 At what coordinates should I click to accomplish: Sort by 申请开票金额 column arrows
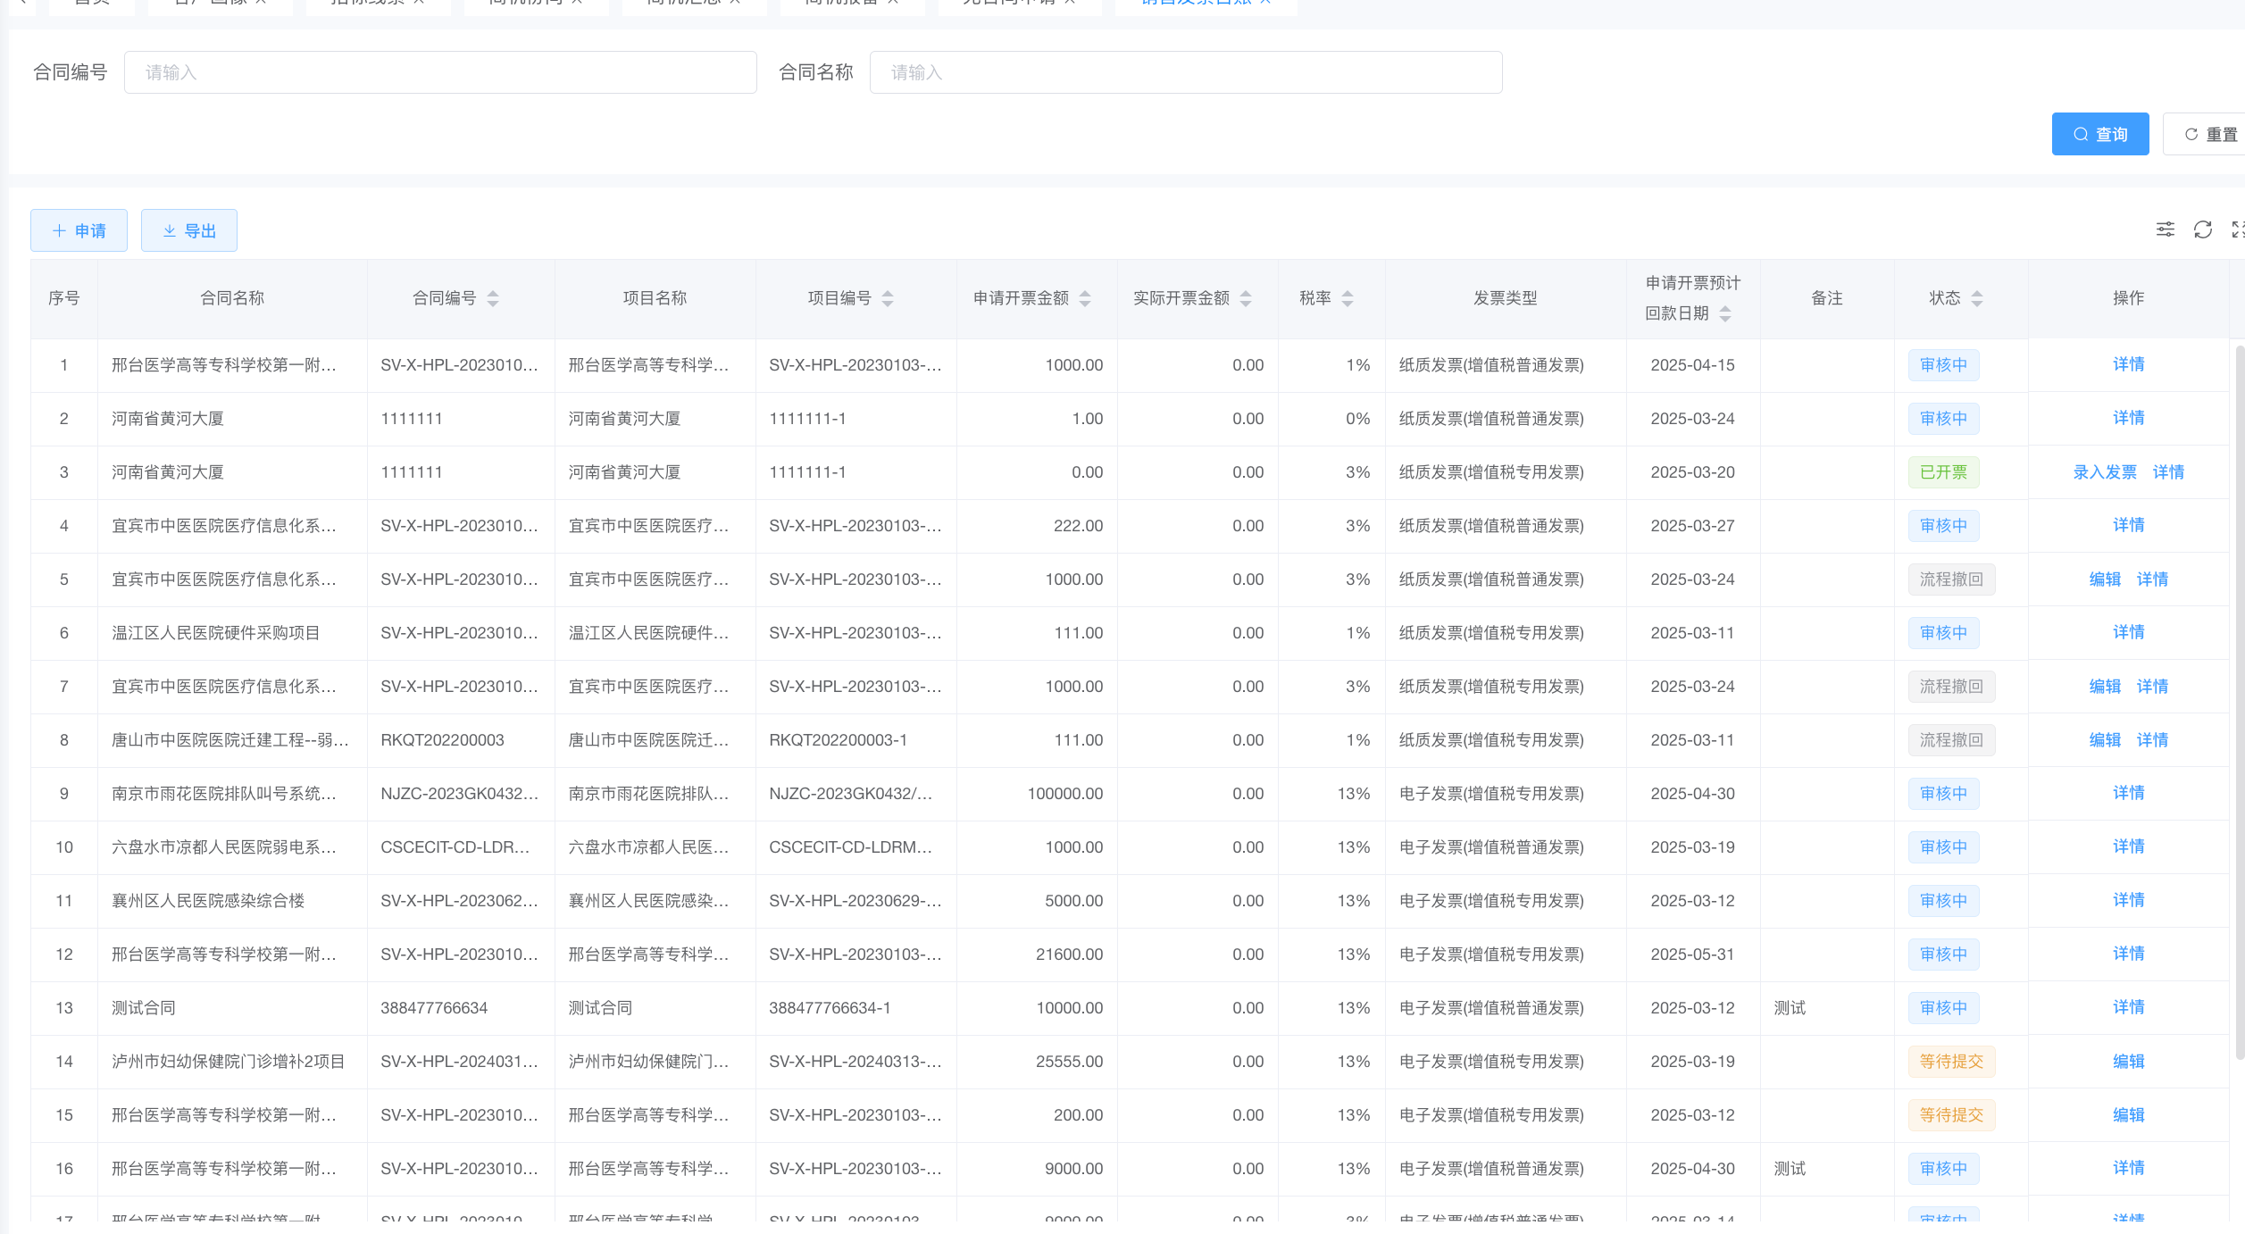(1085, 298)
